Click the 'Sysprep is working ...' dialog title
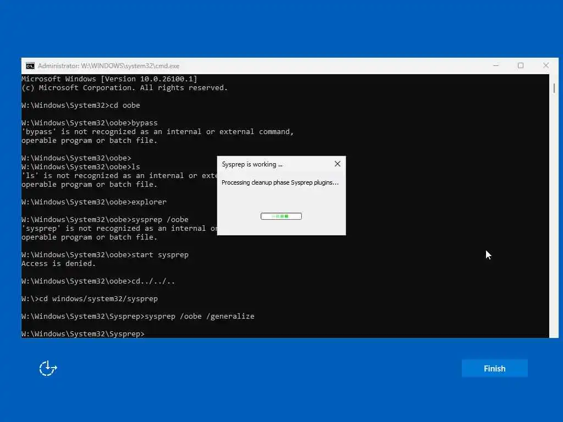The height and width of the screenshot is (422, 563). click(252, 164)
